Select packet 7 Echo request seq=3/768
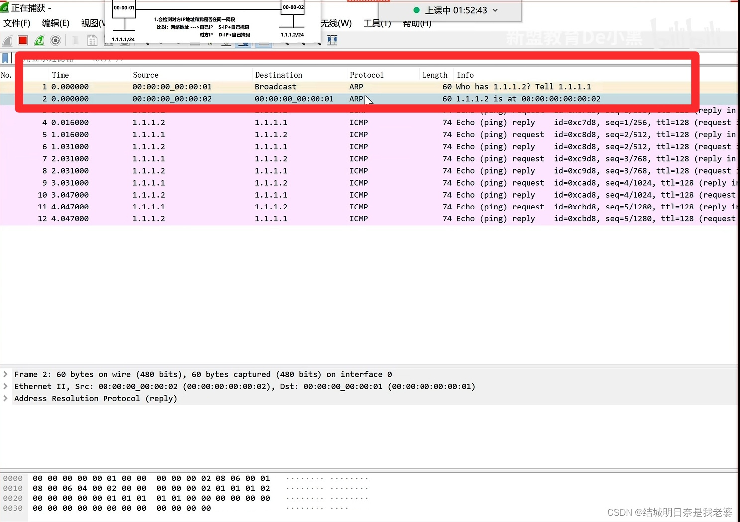This screenshot has width=740, height=522. [x=369, y=158]
